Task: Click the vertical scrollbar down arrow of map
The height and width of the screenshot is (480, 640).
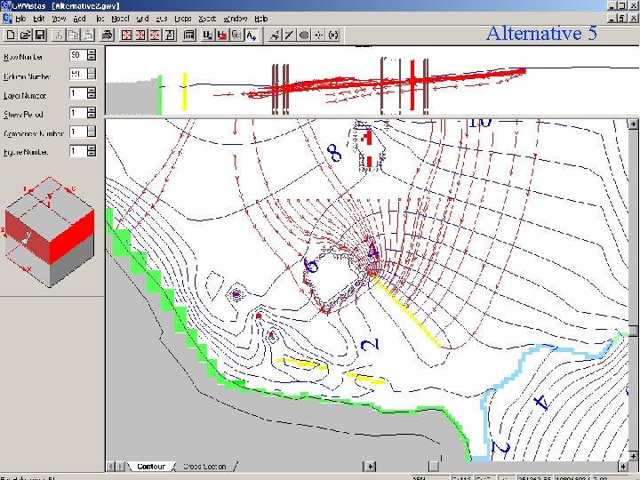Action: [x=633, y=456]
